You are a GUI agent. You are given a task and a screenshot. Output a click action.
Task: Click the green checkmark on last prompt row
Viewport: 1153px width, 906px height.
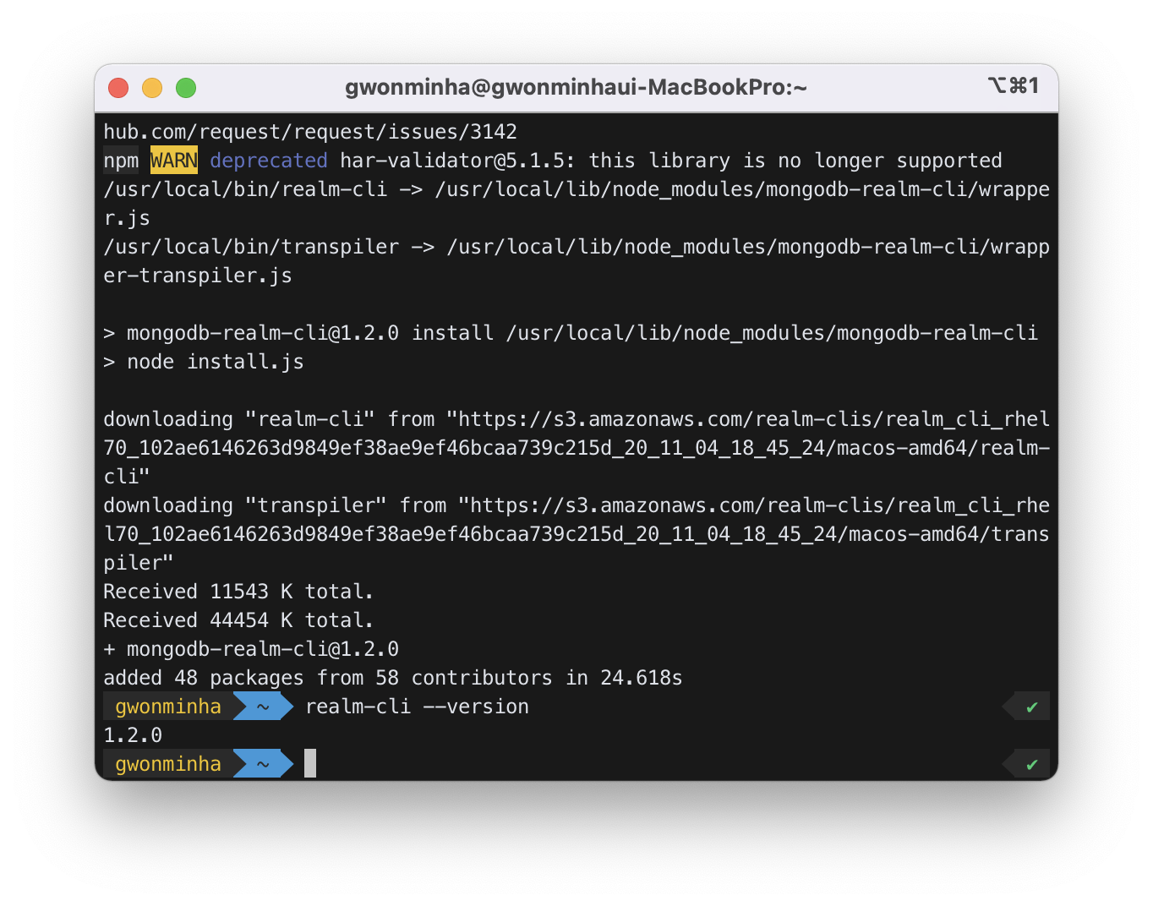(x=1031, y=765)
